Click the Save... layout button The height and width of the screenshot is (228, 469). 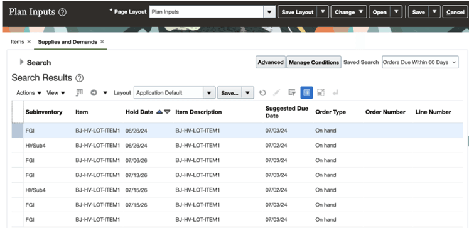[230, 93]
